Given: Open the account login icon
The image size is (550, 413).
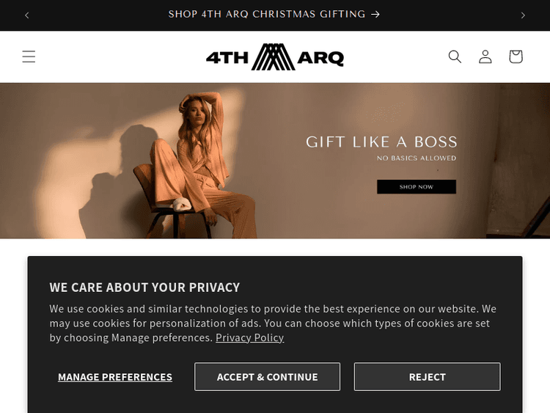Looking at the screenshot, I should click(x=485, y=56).
